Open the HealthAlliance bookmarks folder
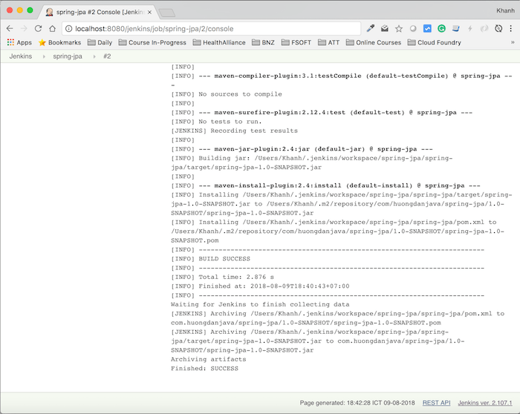Image resolution: width=520 pixels, height=414 pixels. click(219, 42)
